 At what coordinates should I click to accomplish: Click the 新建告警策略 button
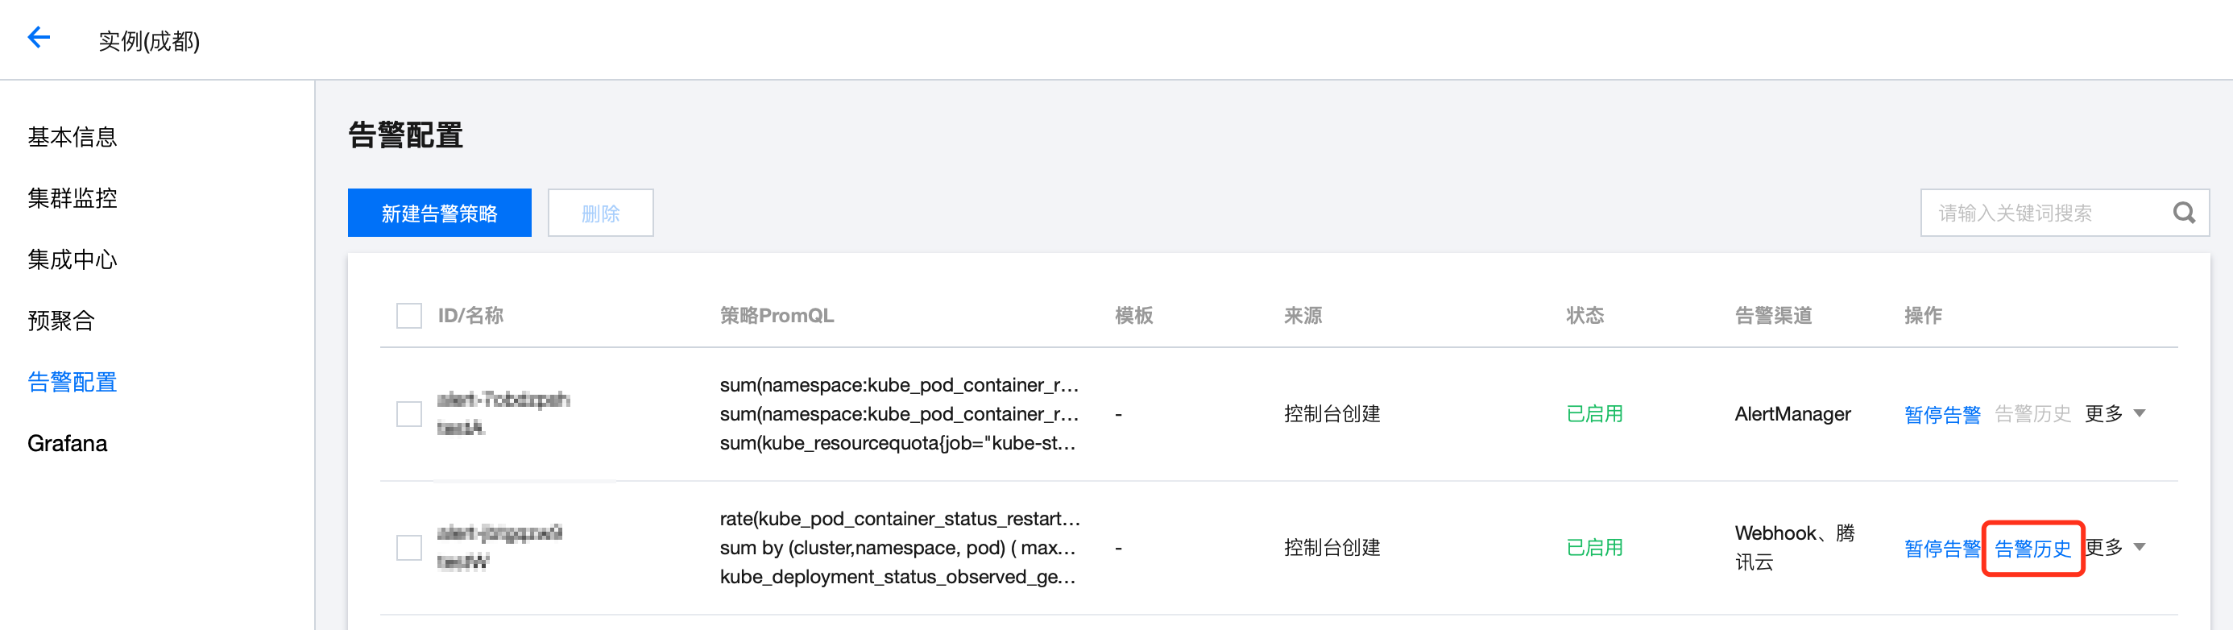(440, 213)
